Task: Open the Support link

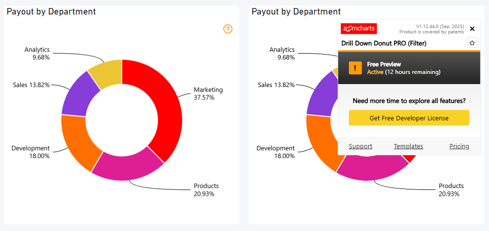Action: pyautogui.click(x=360, y=146)
